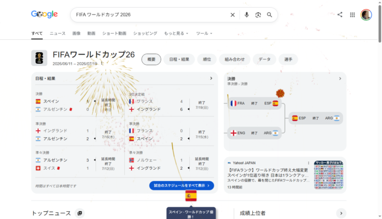
Task: Select the 組み合わせ chip
Action: coord(235,59)
